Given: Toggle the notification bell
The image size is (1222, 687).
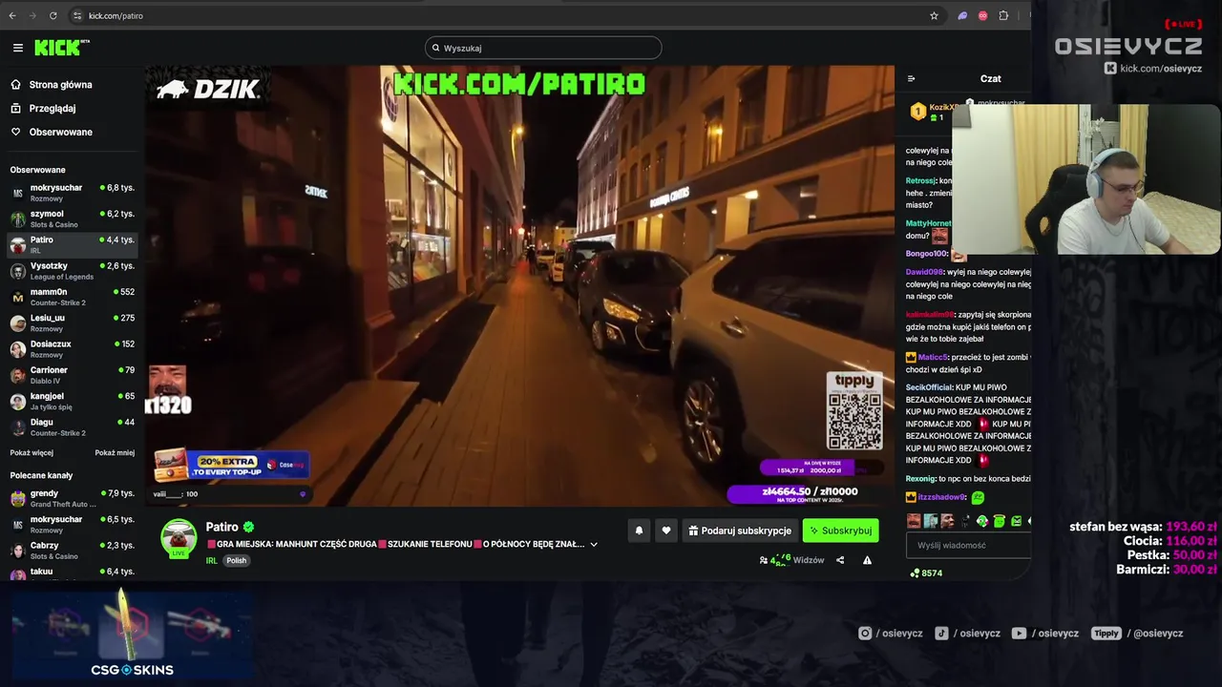Looking at the screenshot, I should pyautogui.click(x=639, y=531).
